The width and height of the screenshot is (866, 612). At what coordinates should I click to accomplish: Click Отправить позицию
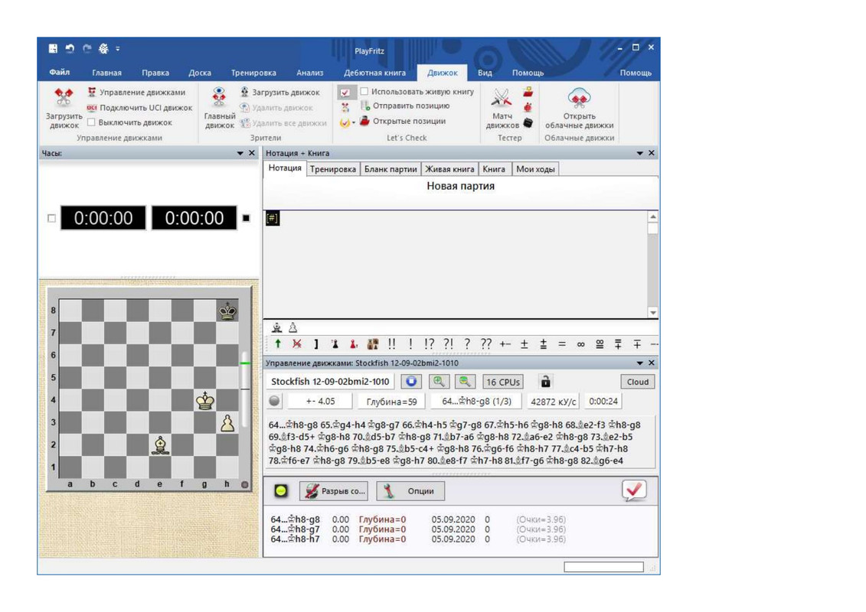click(404, 106)
